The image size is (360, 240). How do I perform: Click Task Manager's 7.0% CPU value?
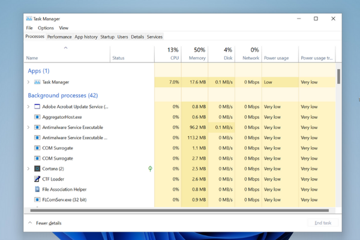tap(174, 82)
